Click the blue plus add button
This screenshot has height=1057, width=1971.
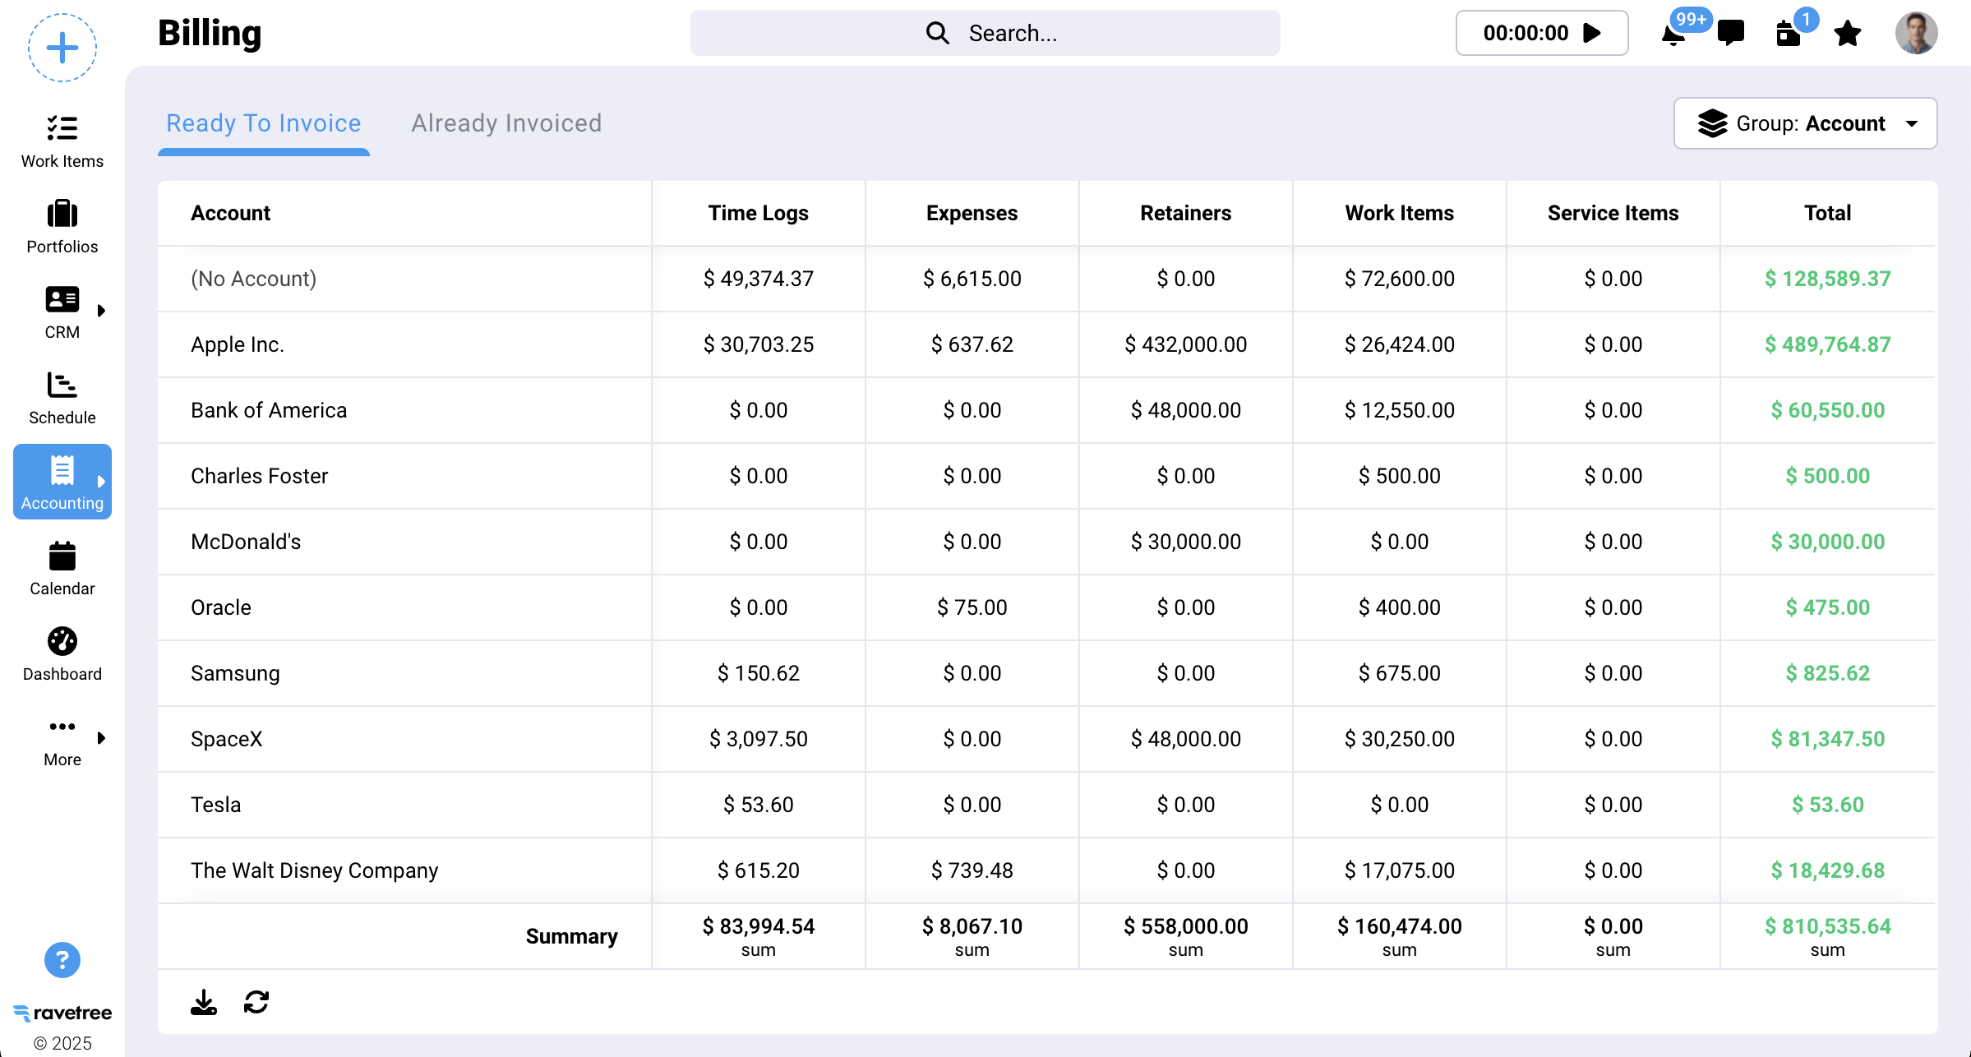pyautogui.click(x=62, y=48)
